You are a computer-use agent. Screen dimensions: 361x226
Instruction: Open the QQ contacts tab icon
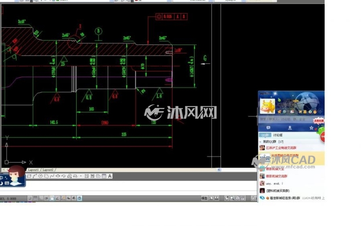(x=290, y=128)
